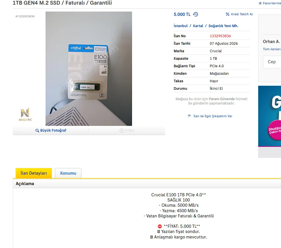
Task: Click the 5.000 TL price
Action: [x=182, y=14]
